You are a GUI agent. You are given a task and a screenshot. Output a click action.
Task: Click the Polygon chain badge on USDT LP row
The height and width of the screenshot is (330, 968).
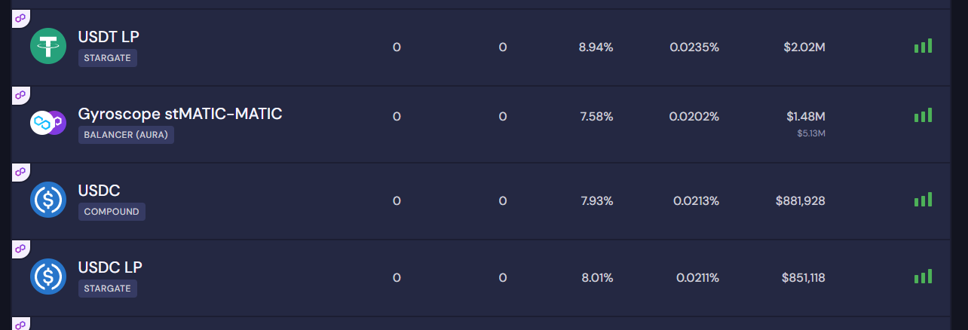20,17
